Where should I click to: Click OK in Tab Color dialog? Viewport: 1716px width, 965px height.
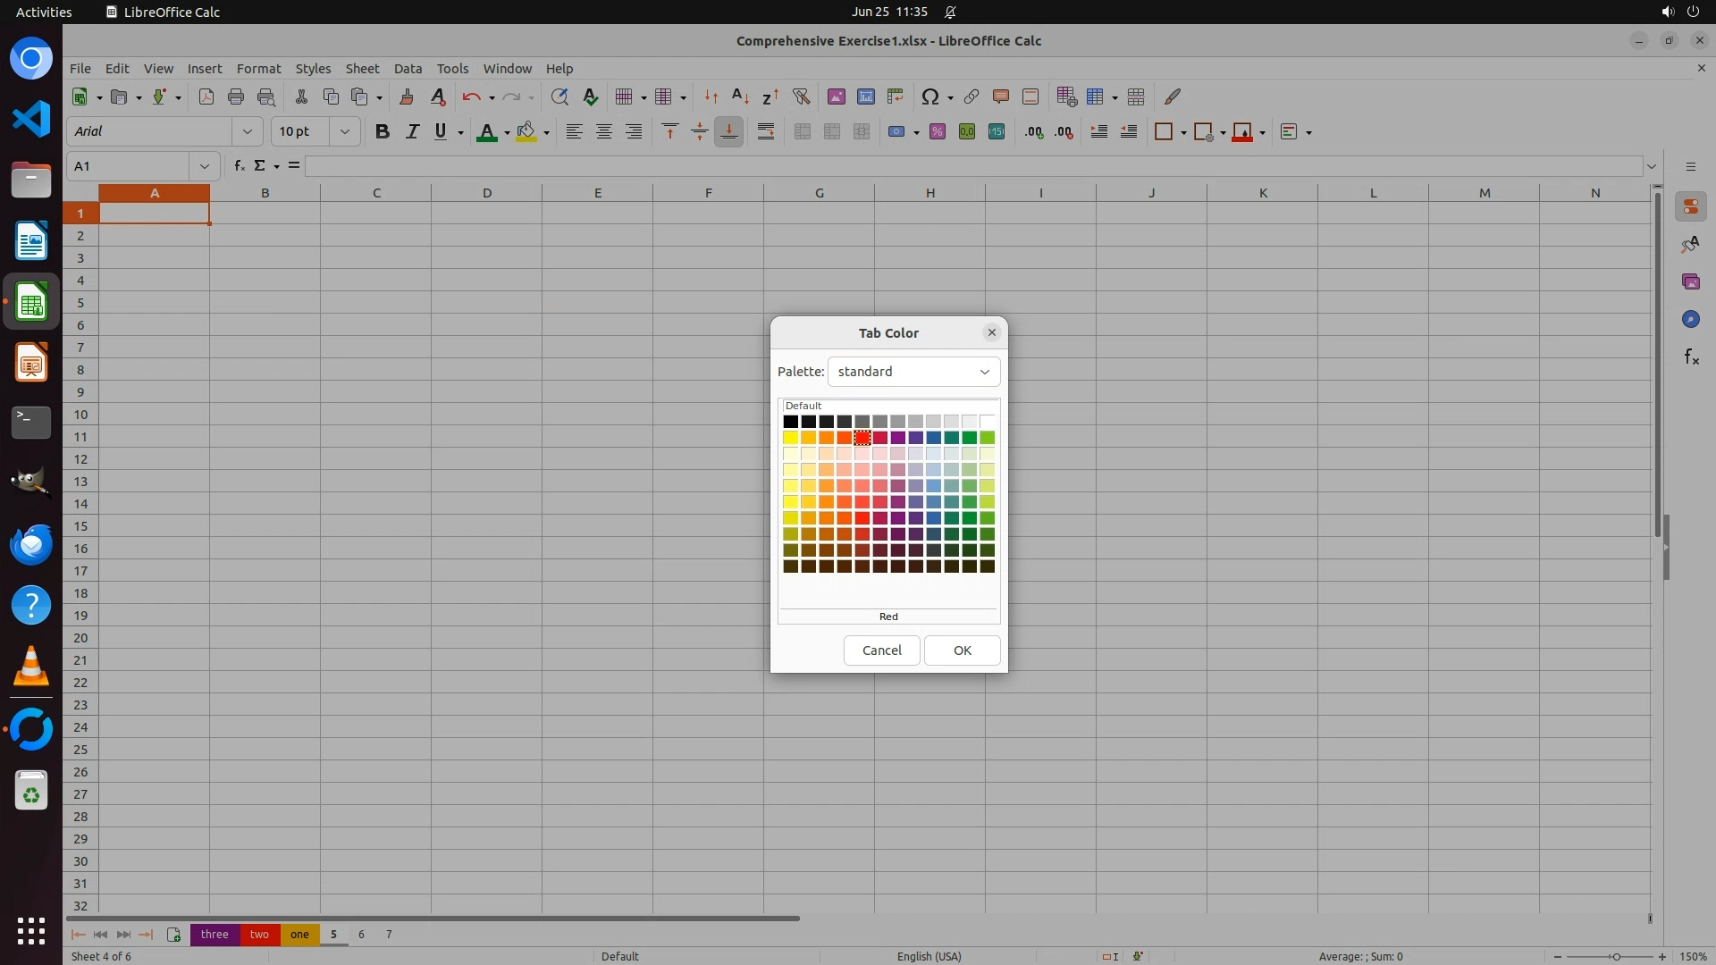tap(962, 650)
